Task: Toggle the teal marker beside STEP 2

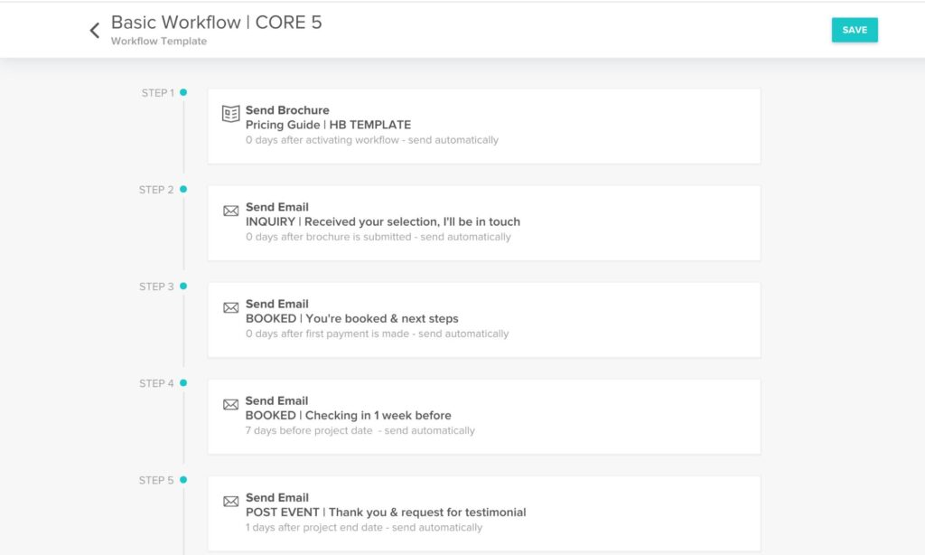Action: (x=183, y=189)
